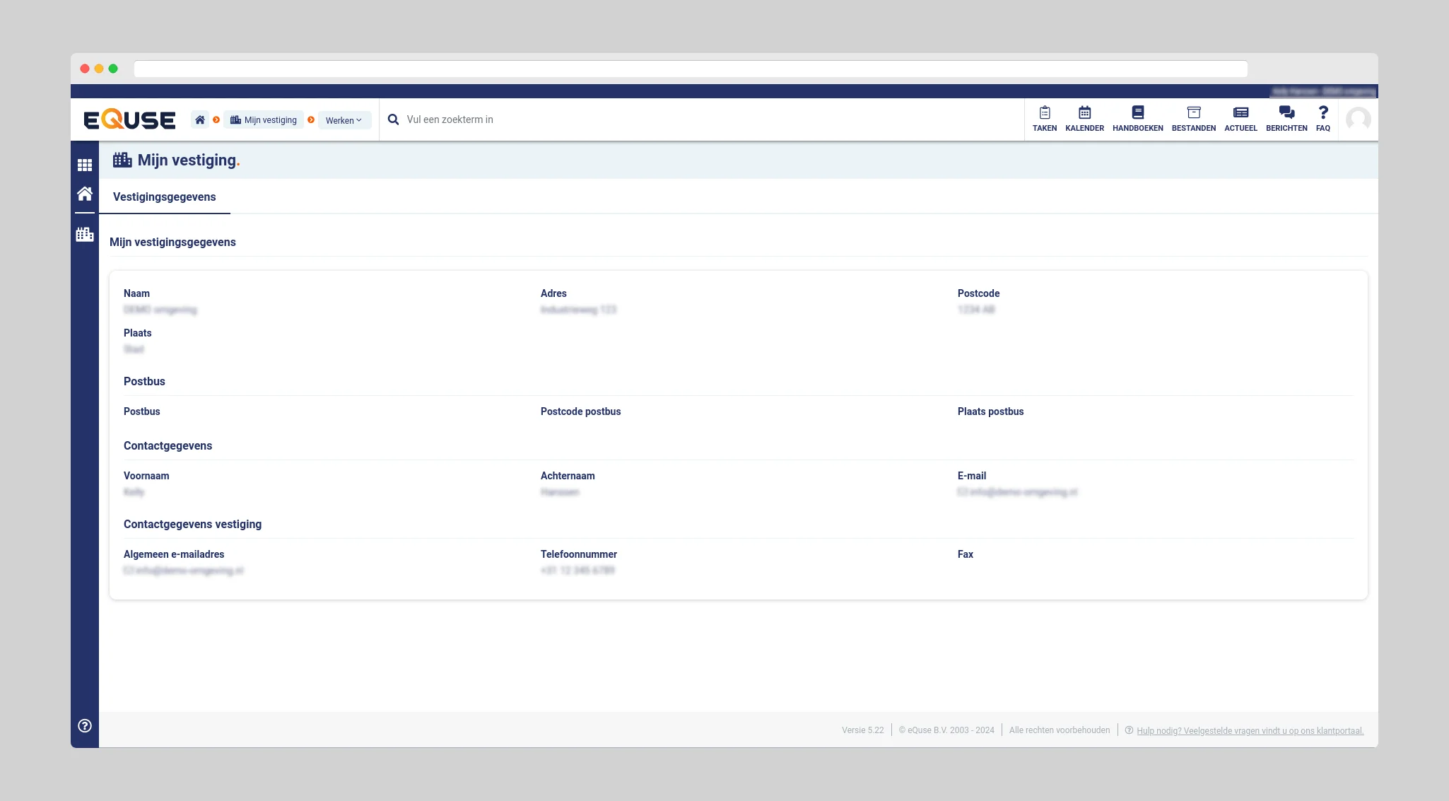Expand the Werken dropdown
This screenshot has height=801, width=1449.
[344, 120]
